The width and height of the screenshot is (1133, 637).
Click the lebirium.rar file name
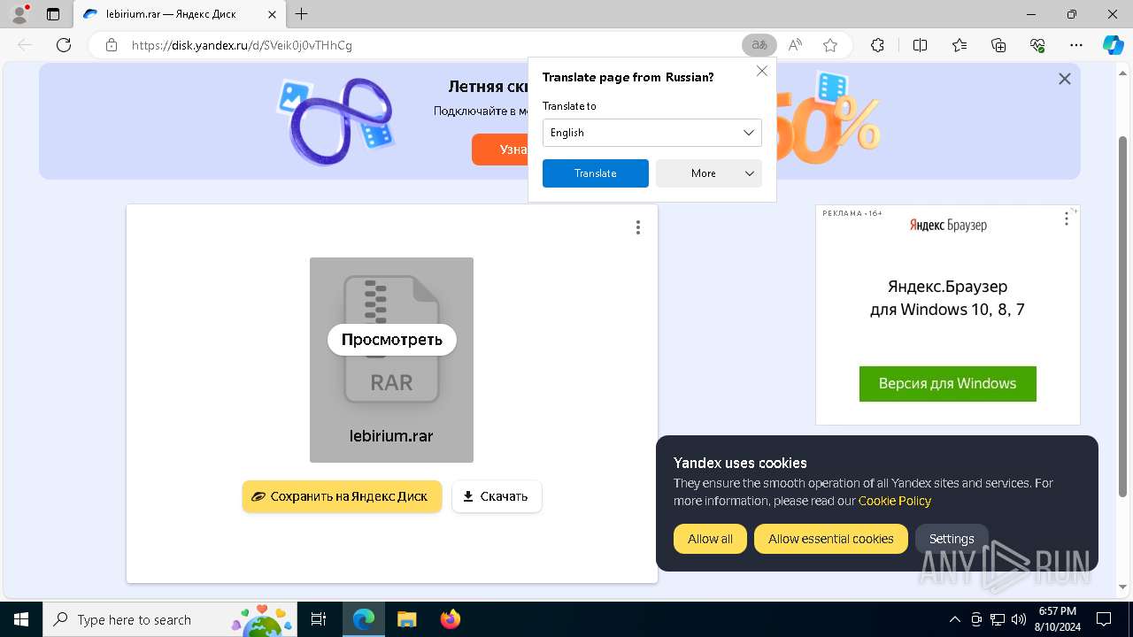[x=391, y=436]
